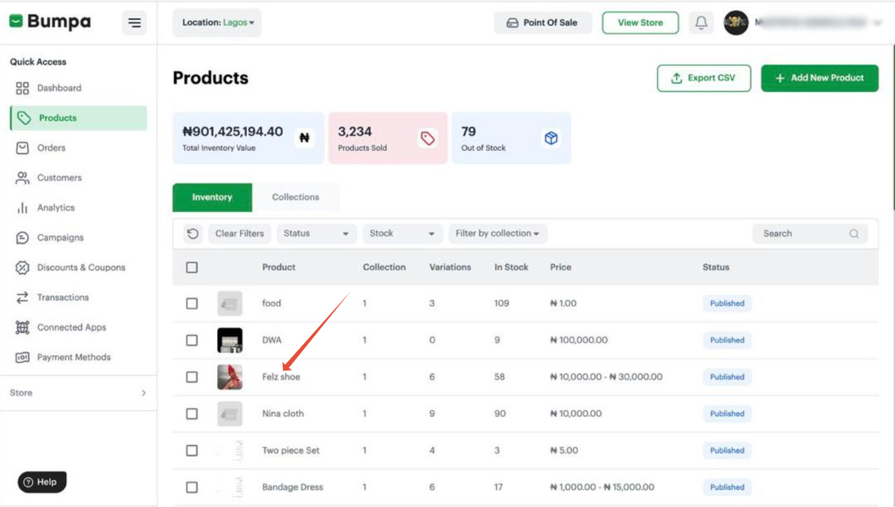
Task: Click the Published status of DWA
Action: coord(727,341)
